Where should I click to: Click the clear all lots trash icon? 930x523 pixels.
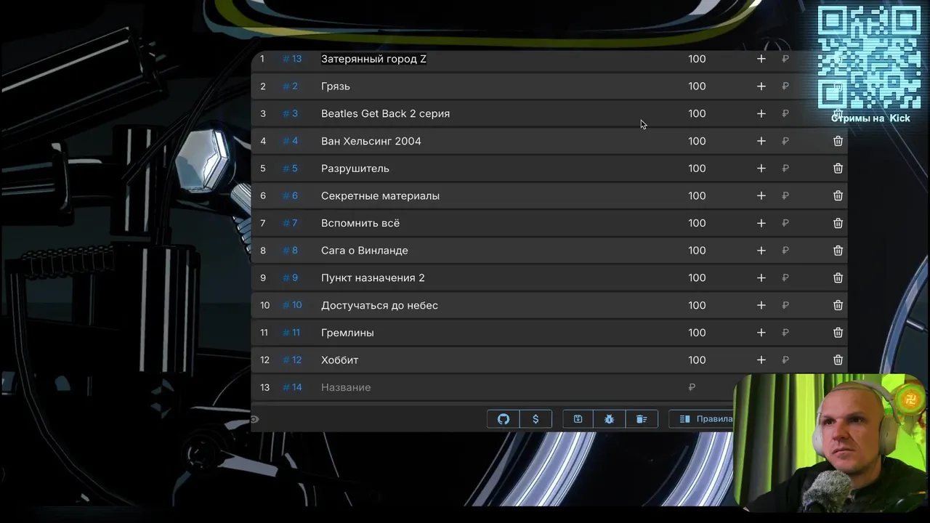642,419
